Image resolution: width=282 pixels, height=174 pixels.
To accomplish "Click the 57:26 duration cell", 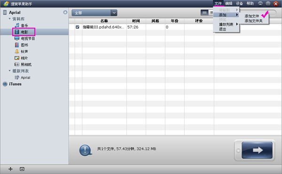I will pos(133,27).
